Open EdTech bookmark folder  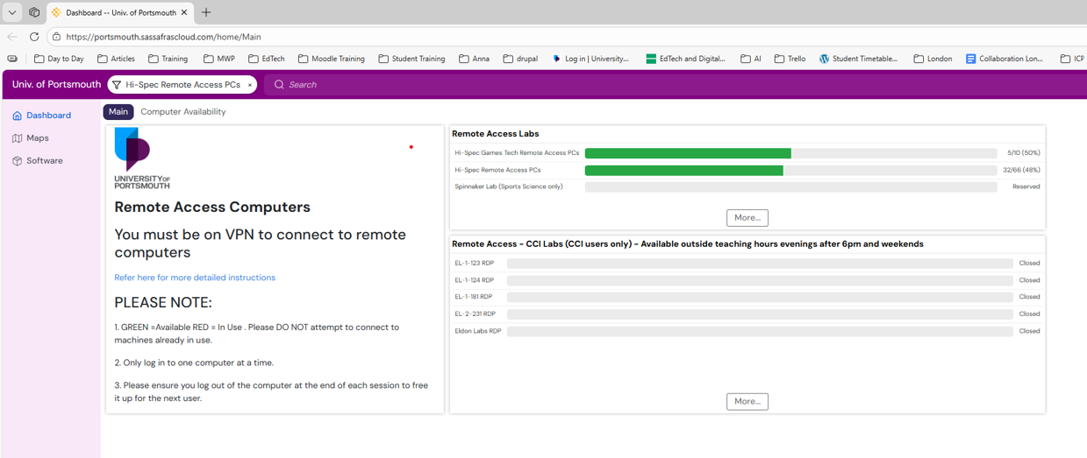point(266,59)
